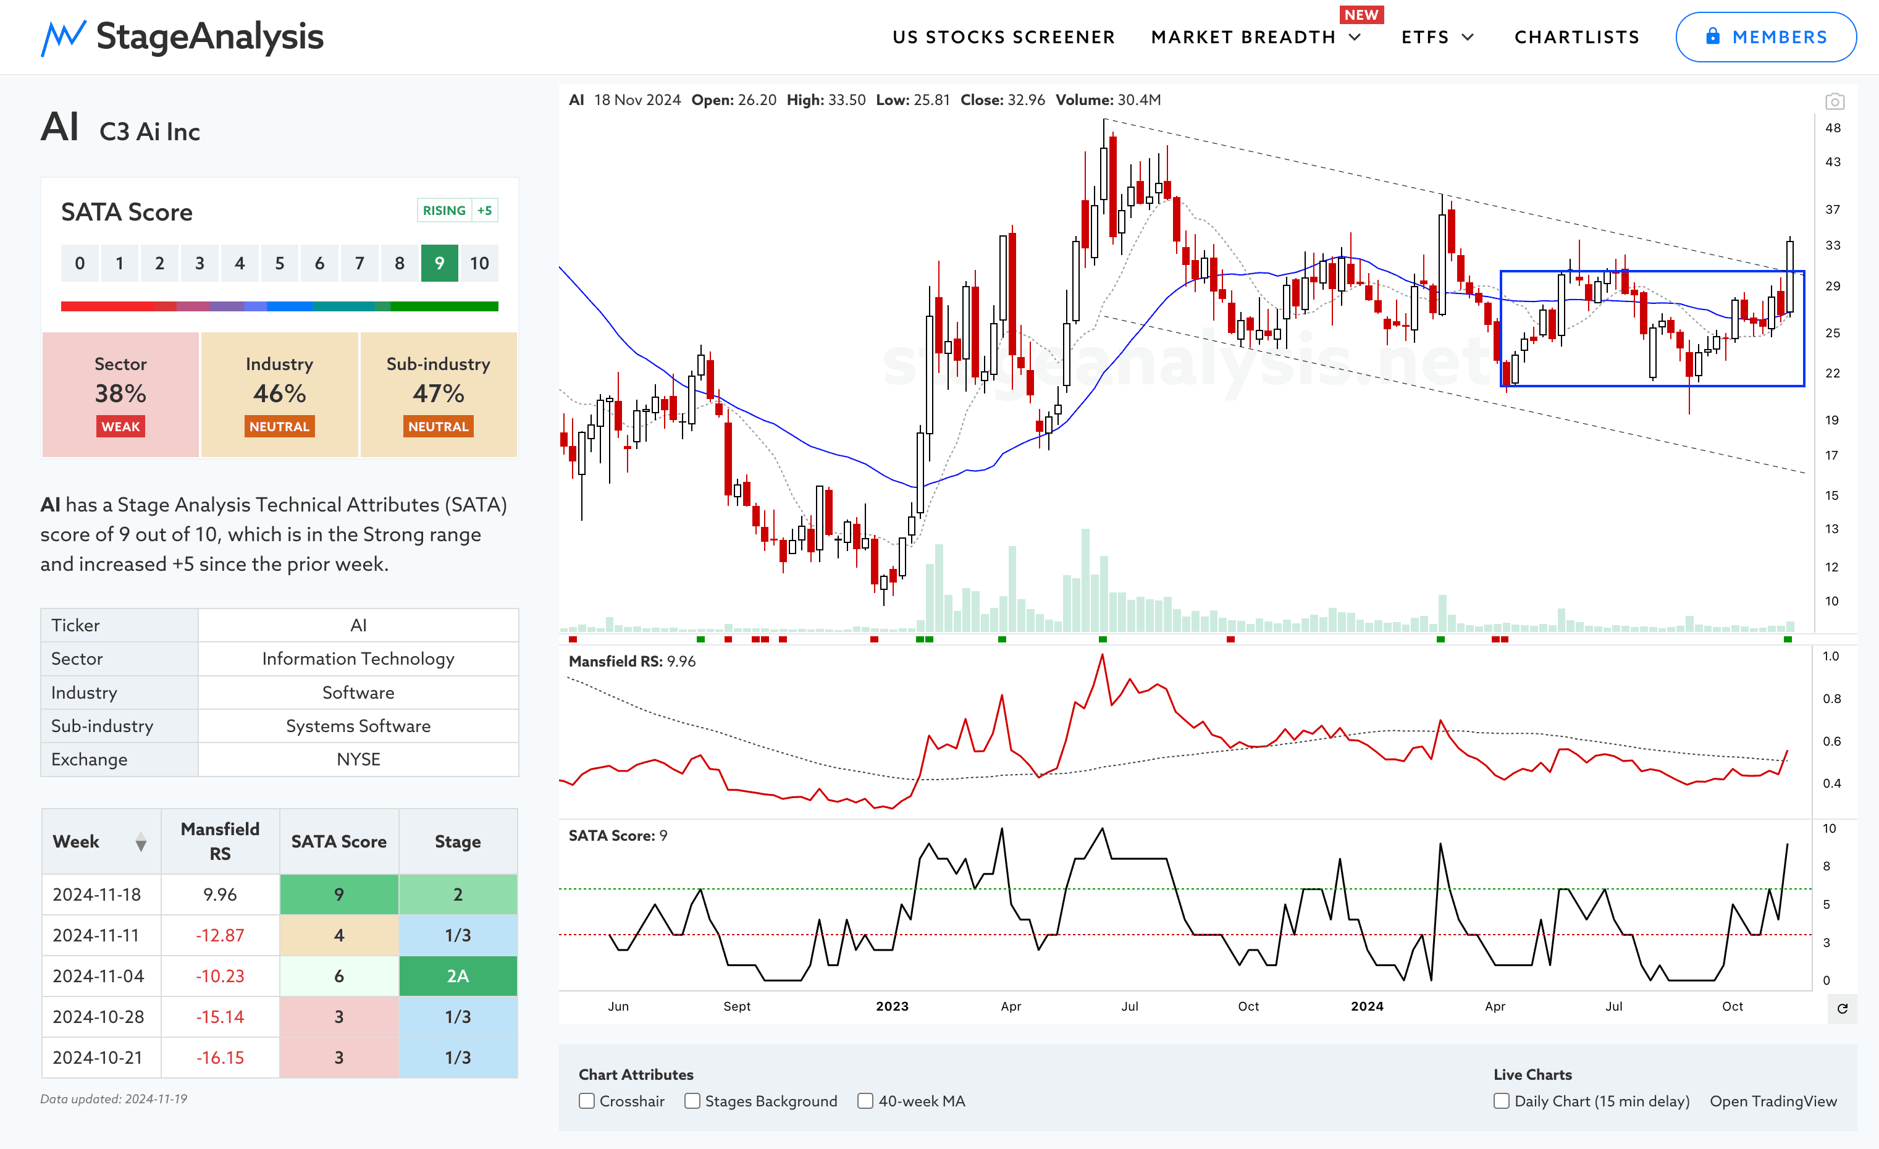Click Information Technology sector value
Screen dimensions: 1879x1149
pyautogui.click(x=358, y=658)
